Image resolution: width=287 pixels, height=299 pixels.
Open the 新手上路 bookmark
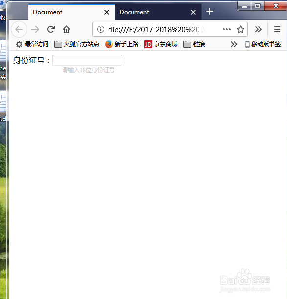[122, 44]
